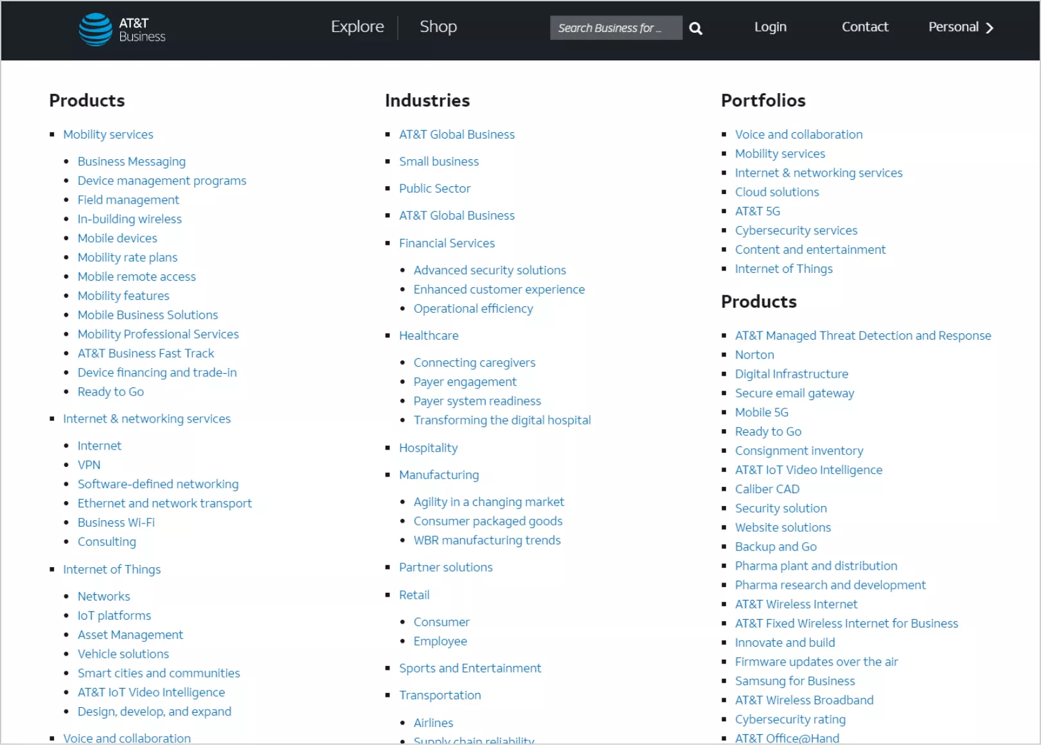Open the Norton link

pos(754,355)
